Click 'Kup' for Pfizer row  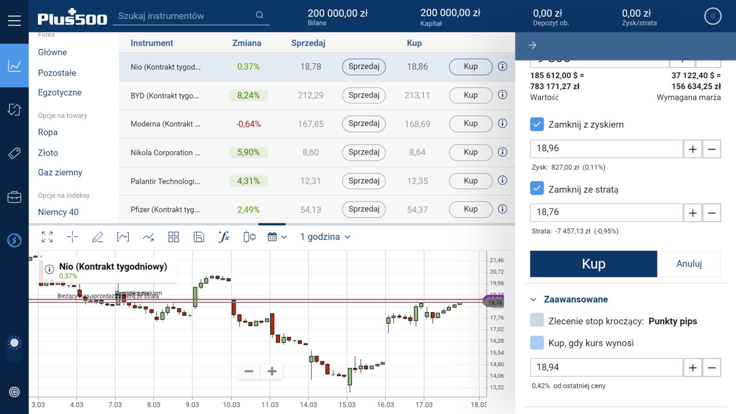(471, 209)
